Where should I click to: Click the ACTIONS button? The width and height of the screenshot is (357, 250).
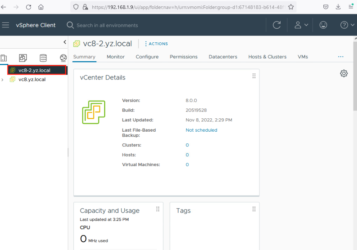point(155,43)
